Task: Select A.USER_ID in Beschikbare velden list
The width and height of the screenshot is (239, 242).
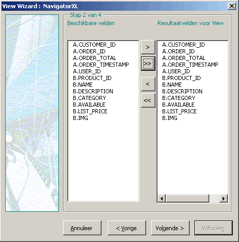Action: [x=87, y=71]
